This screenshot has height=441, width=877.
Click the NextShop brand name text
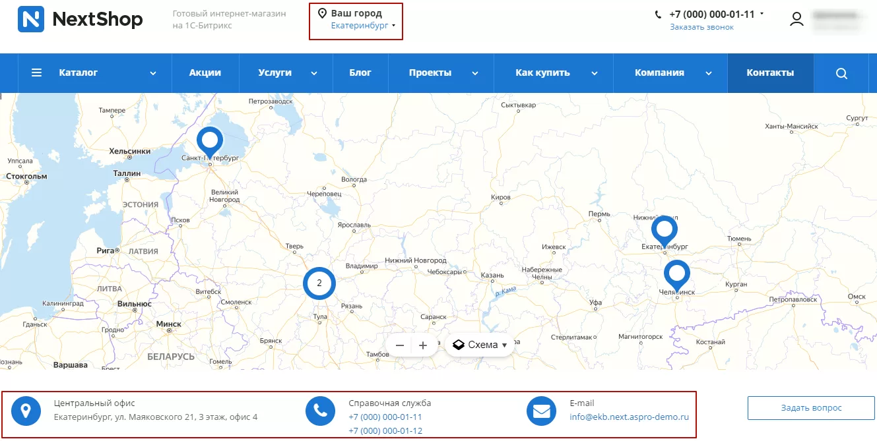[x=97, y=20]
